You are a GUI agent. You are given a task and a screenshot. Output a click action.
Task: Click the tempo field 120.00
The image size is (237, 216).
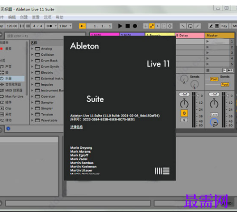[12, 26]
